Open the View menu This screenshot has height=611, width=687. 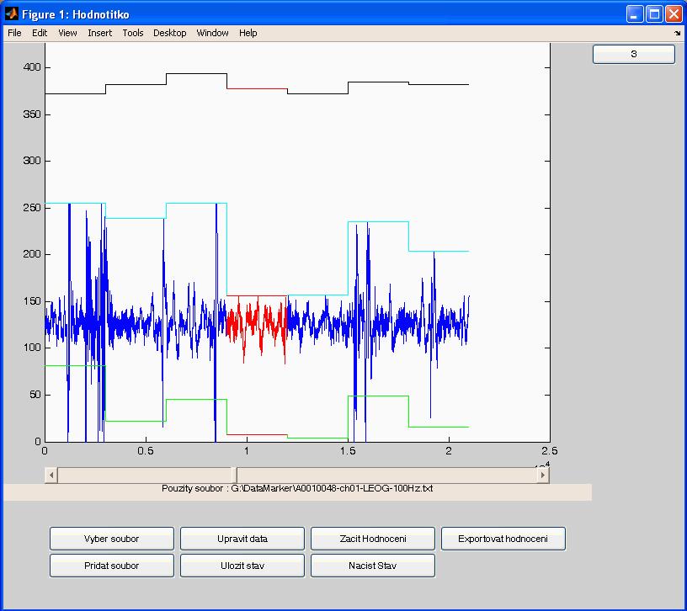click(x=67, y=33)
